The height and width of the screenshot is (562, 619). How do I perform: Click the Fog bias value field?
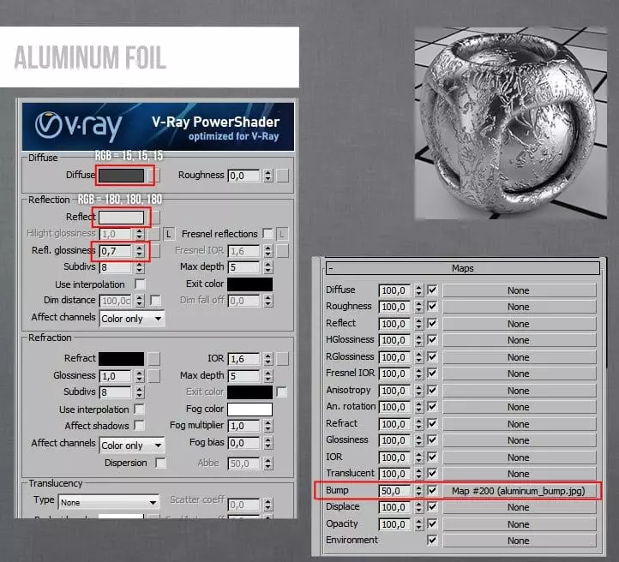[x=244, y=443]
